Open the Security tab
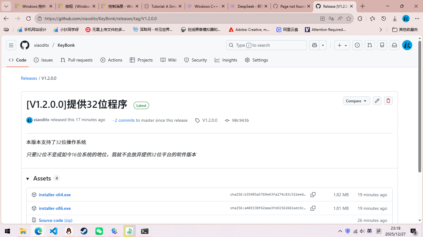The image size is (423, 237). [195, 60]
